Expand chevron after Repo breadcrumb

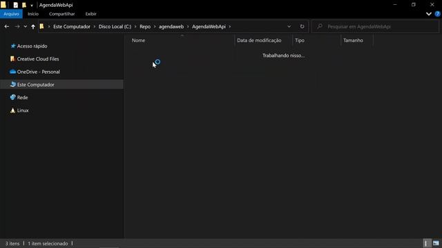(155, 26)
